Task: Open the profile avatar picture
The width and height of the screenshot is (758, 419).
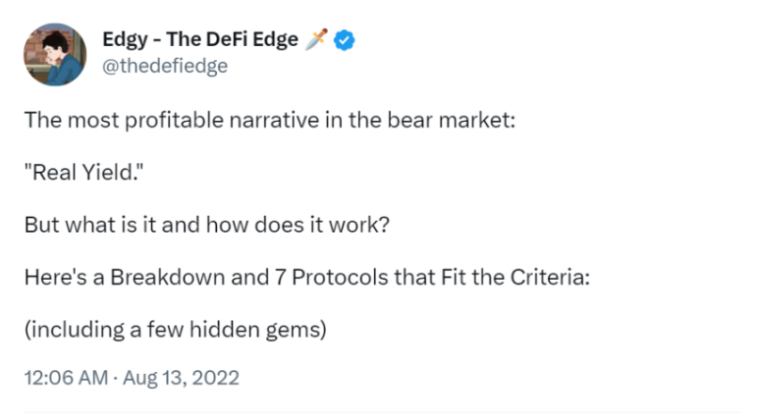Action: 55,54
